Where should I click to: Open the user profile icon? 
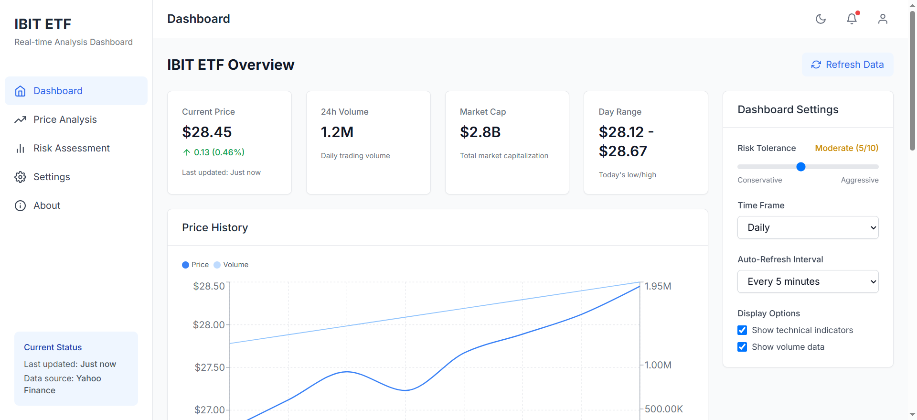click(883, 19)
